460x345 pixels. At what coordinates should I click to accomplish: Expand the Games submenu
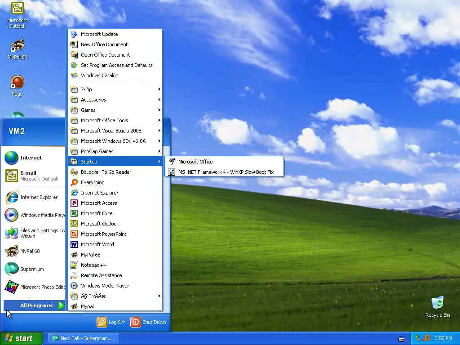(115, 110)
